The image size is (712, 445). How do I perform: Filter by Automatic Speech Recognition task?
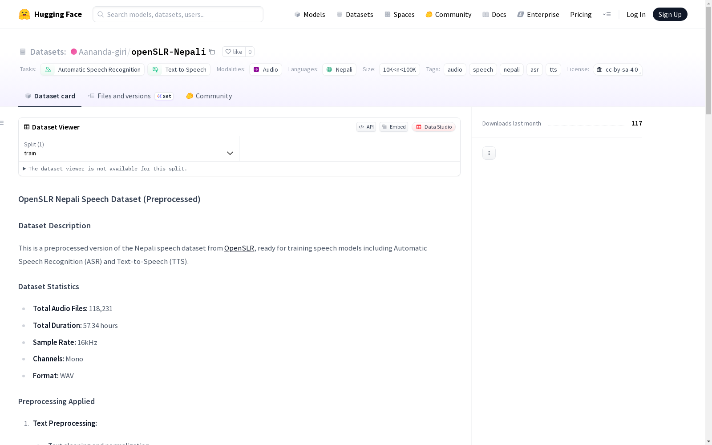(x=92, y=69)
